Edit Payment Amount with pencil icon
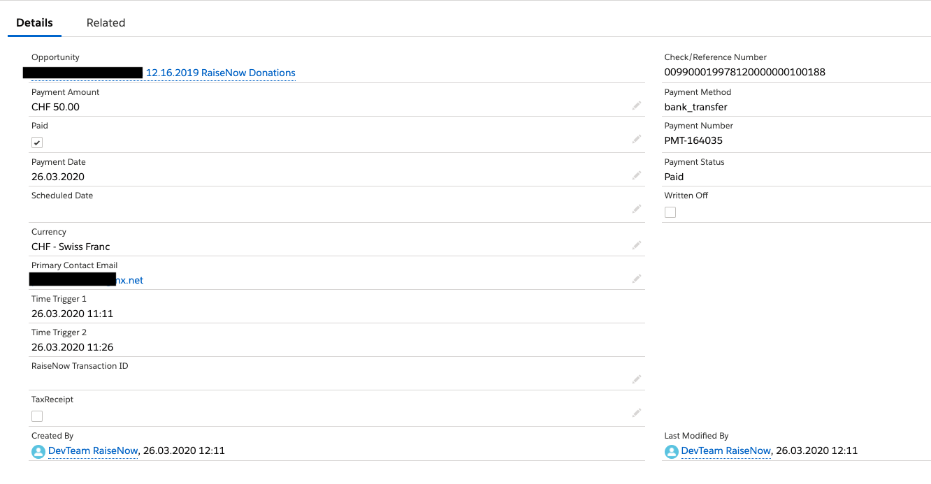 pos(636,105)
